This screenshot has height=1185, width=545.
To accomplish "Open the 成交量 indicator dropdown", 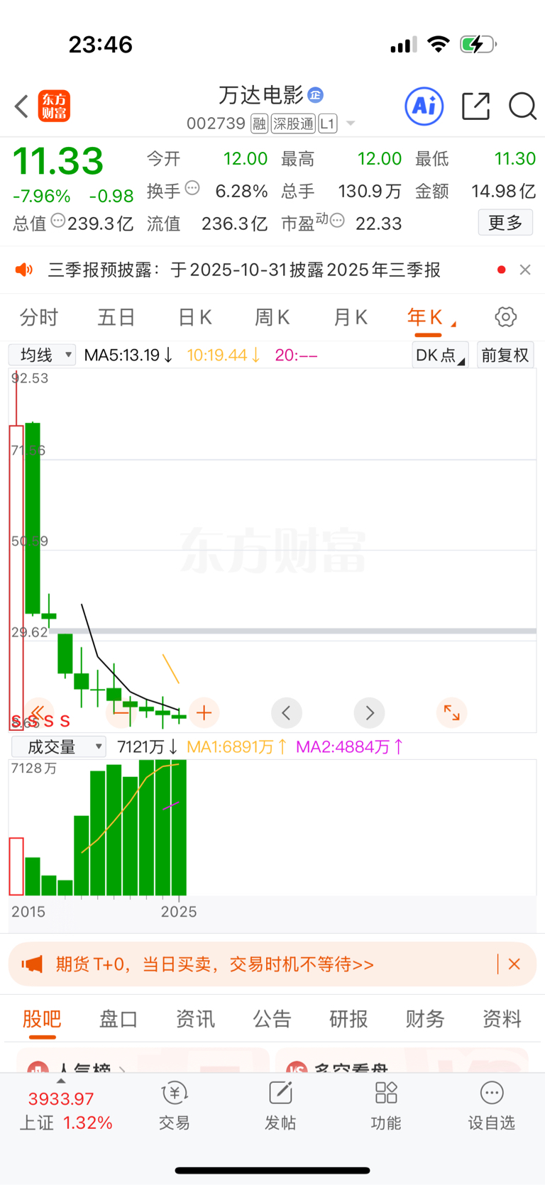I will click(58, 746).
